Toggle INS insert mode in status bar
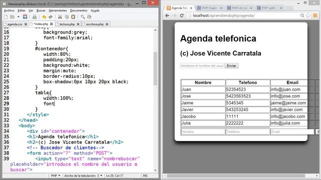This screenshot has height=180, width=321. click(x=145, y=175)
